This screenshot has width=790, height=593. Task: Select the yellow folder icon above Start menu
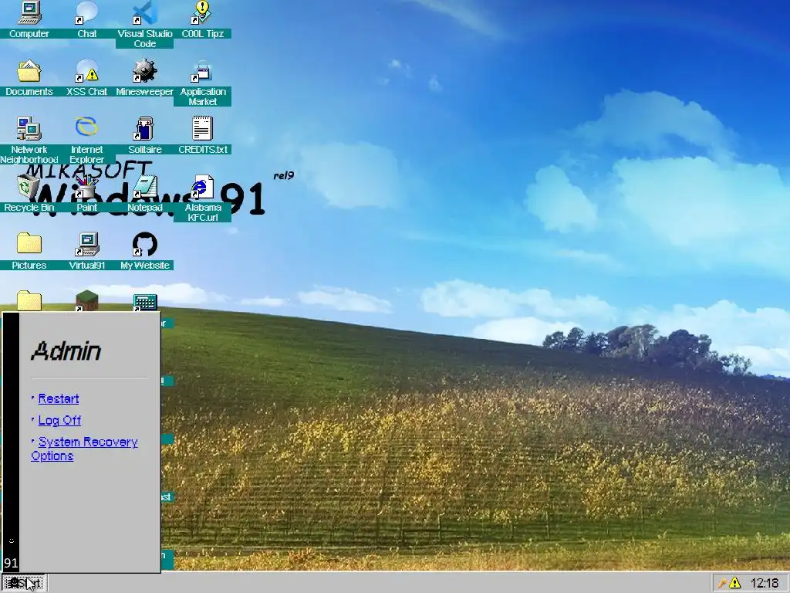29,300
